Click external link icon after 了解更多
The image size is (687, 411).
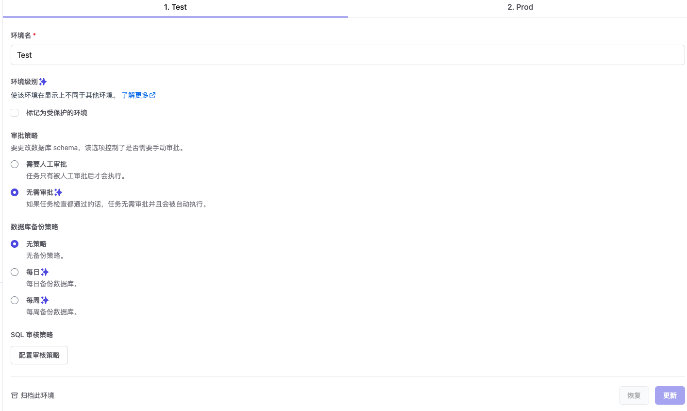152,95
